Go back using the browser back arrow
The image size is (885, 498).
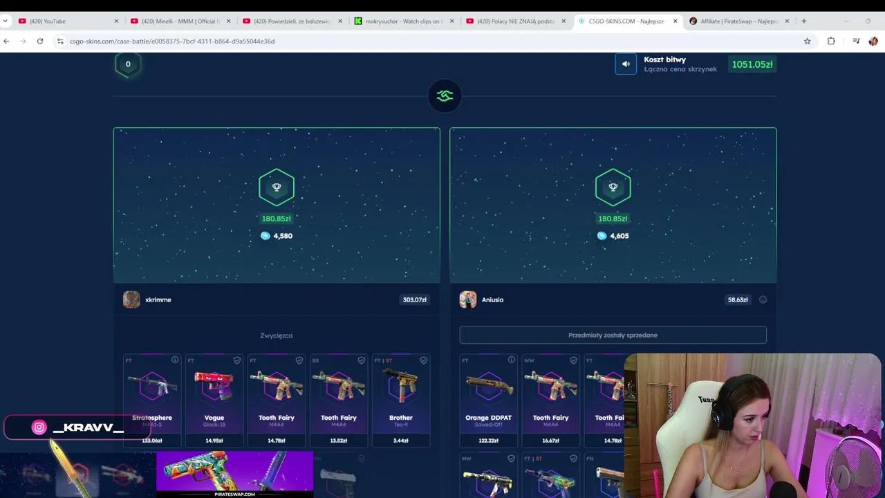[x=6, y=41]
